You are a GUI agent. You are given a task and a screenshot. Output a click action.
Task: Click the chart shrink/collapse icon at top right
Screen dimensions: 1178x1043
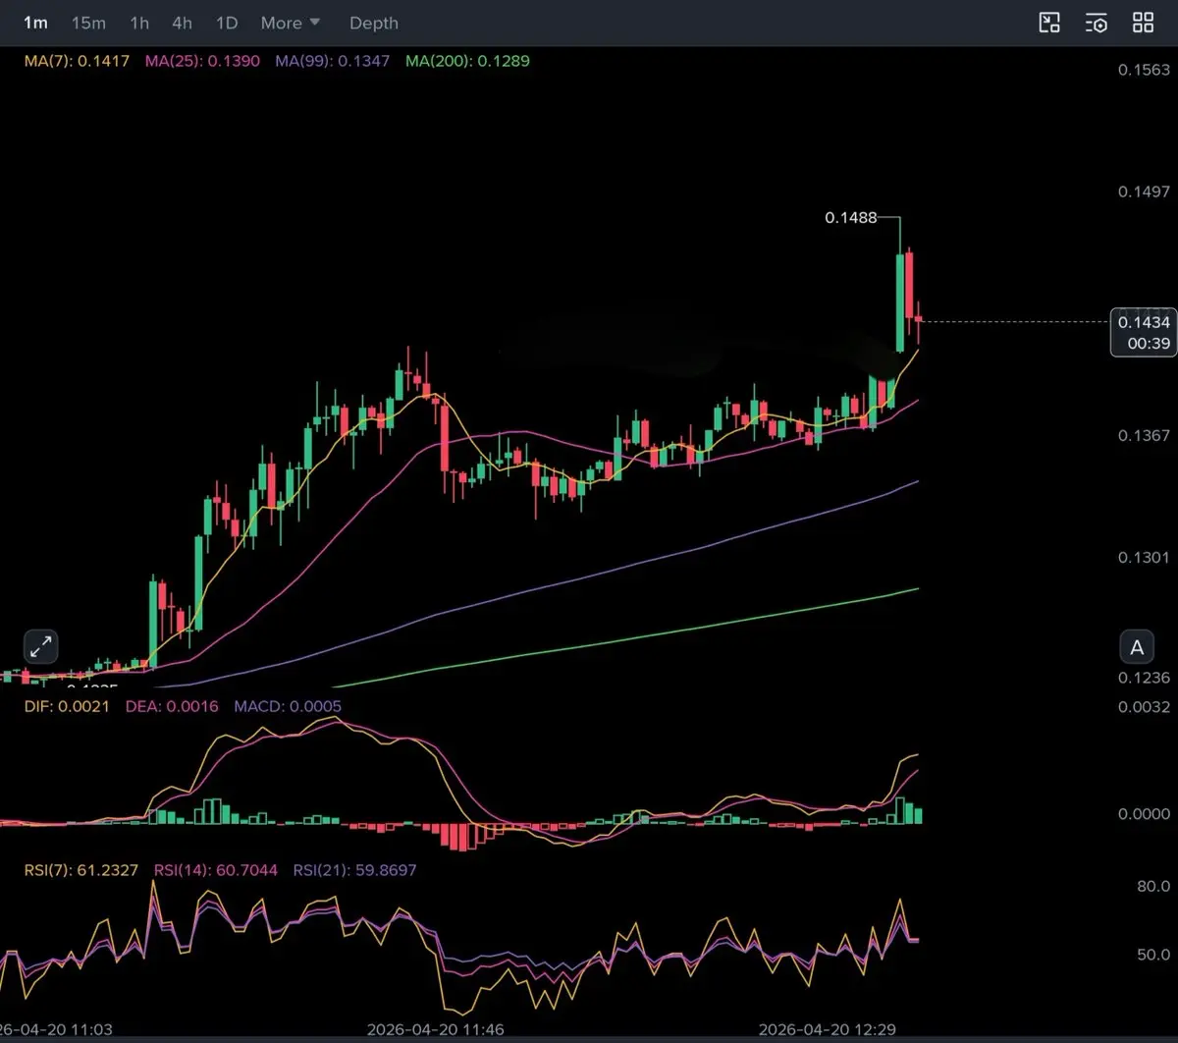1049,24
